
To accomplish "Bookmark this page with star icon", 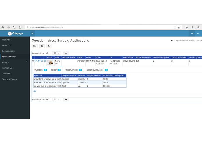I will pyautogui.click(x=179, y=27).
